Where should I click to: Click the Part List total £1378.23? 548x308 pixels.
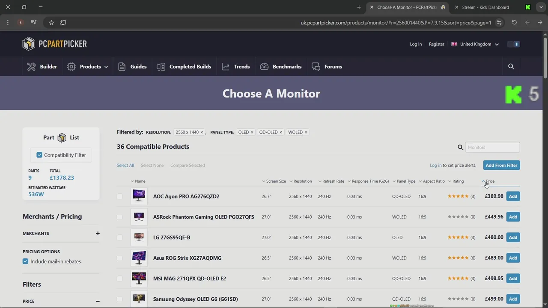[62, 178]
